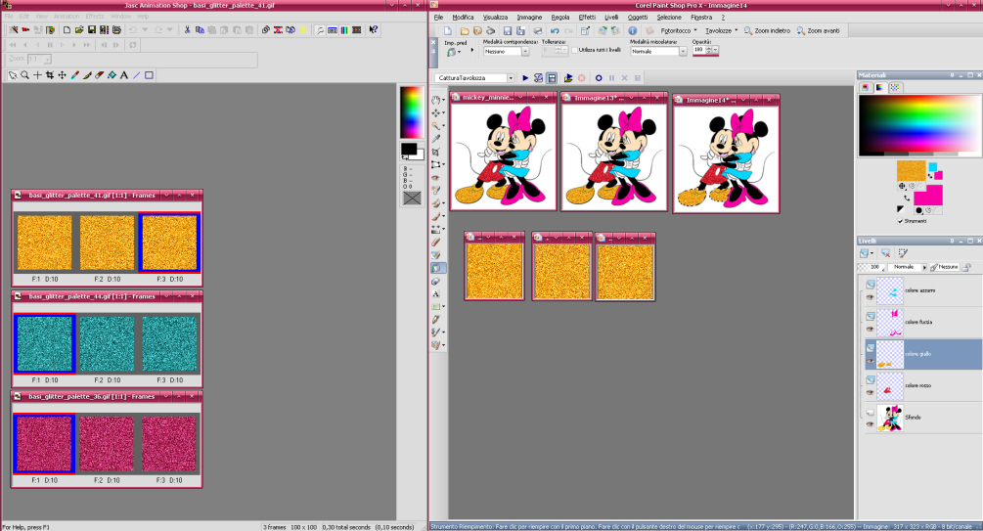Toggle visibility eye of 'colore giallo' layer

[x=871, y=361]
